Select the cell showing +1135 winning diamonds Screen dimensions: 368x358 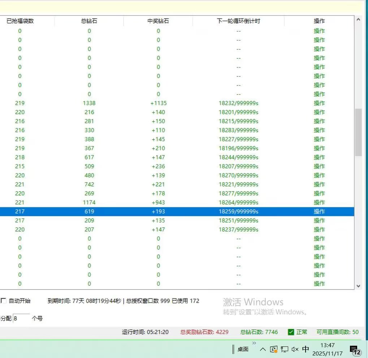coord(159,103)
